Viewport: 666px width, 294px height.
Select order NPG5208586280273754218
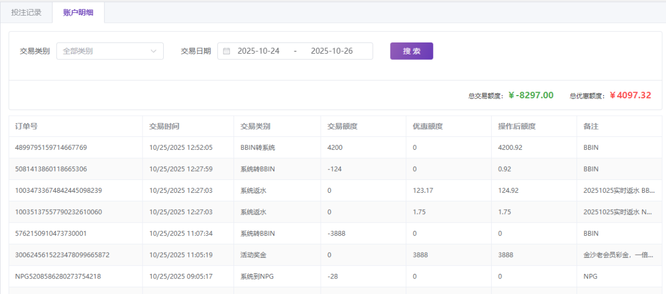58,276
